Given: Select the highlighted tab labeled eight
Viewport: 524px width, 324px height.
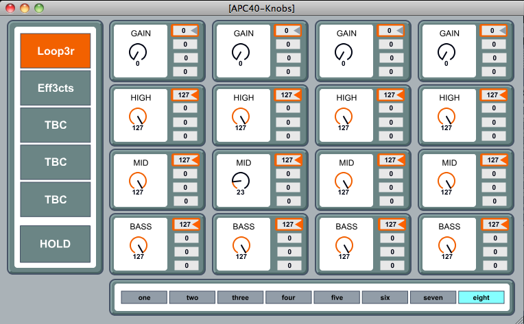Looking at the screenshot, I should [481, 297].
